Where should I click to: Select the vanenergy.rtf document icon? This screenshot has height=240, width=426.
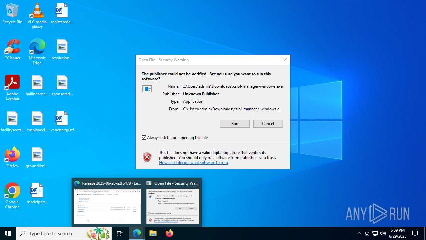click(x=62, y=122)
